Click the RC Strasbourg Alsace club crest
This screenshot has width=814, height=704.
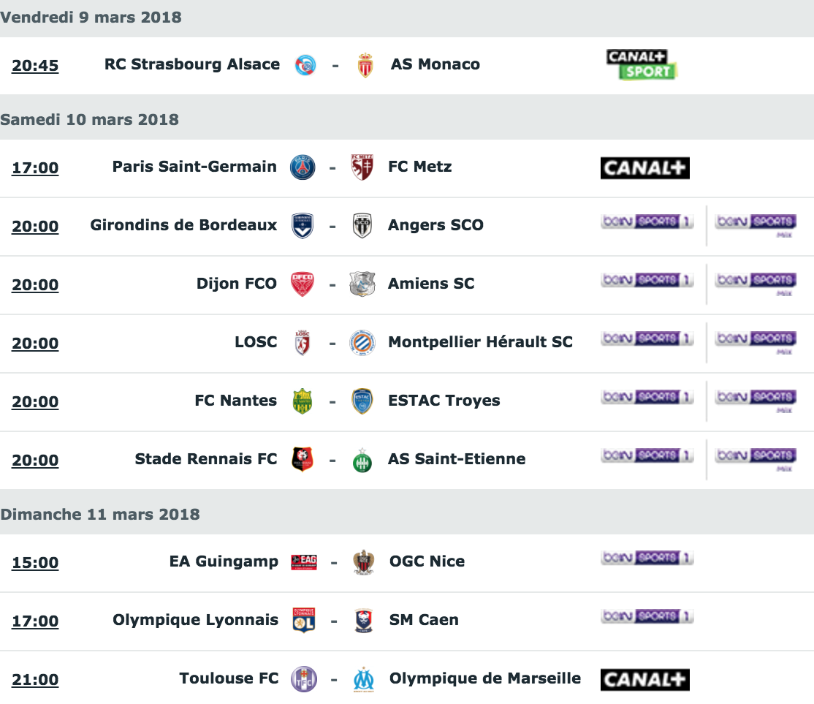(305, 65)
